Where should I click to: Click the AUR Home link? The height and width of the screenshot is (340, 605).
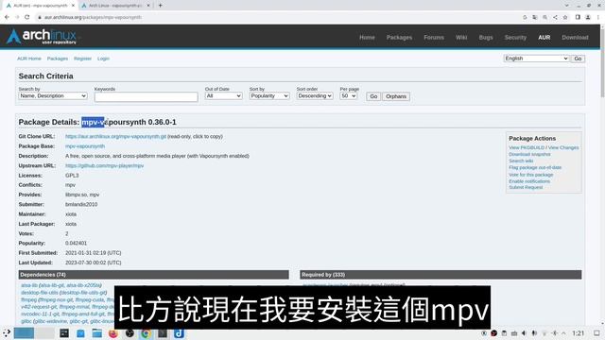pos(29,59)
